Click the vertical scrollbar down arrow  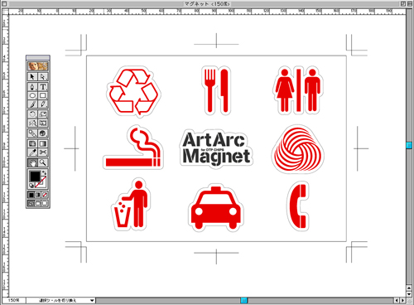[409, 294]
